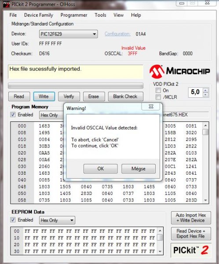Click EEPROM Data scroll-up arrow
The height and width of the screenshot is (264, 219).
click(160, 231)
